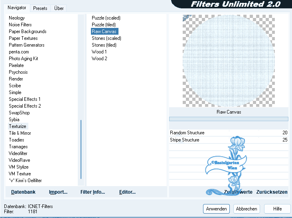Click the Datenbank button
This screenshot has width=292, height=218.
coord(23,192)
